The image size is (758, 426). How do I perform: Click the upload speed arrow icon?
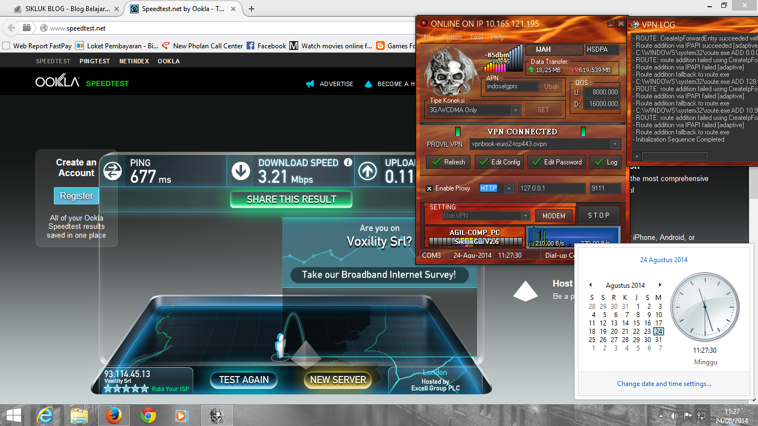[368, 171]
